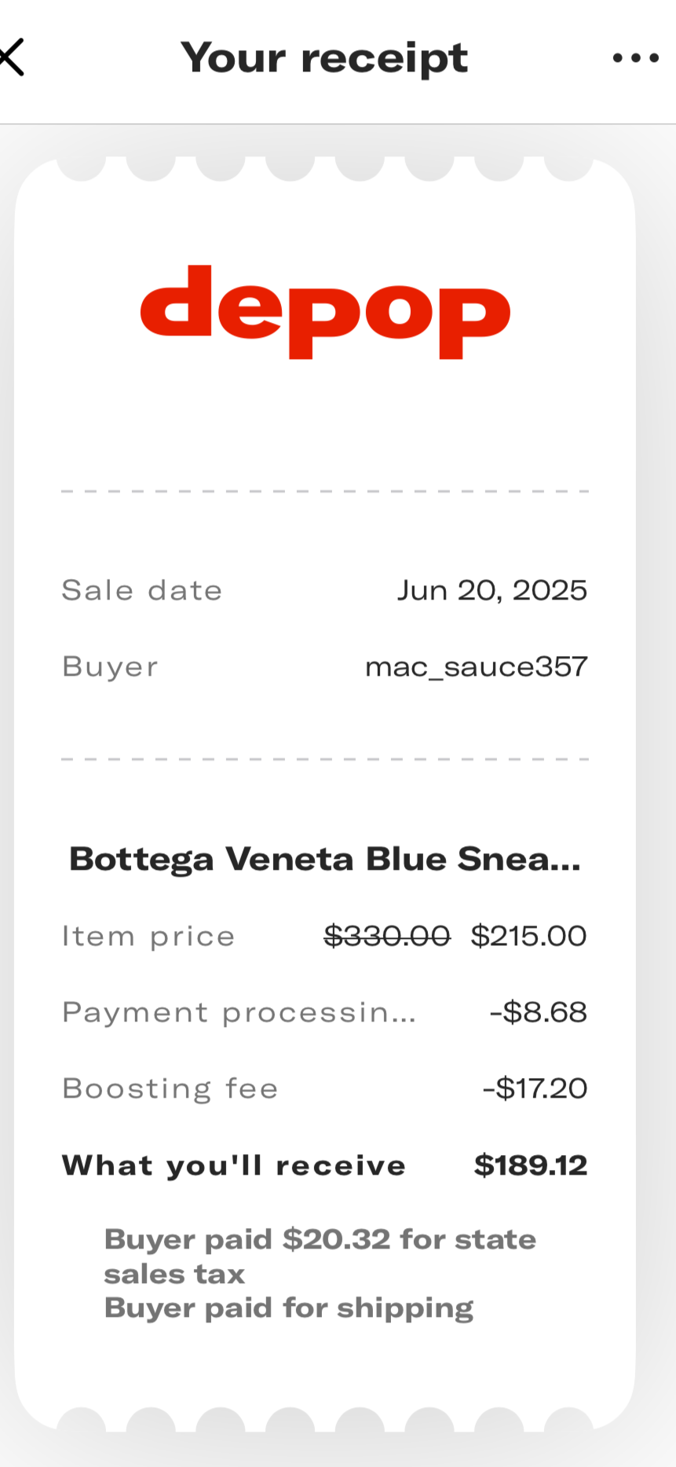Tap the Boosting fee label
This screenshot has width=676, height=1467.
point(170,1088)
